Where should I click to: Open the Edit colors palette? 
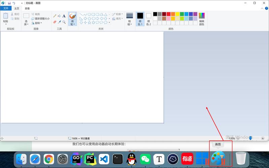[202, 19]
